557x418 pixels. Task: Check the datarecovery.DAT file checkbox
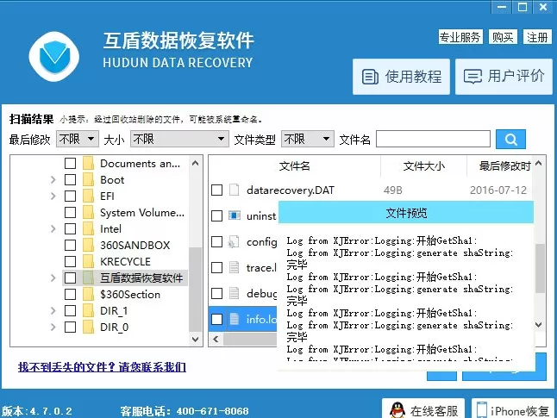216,190
